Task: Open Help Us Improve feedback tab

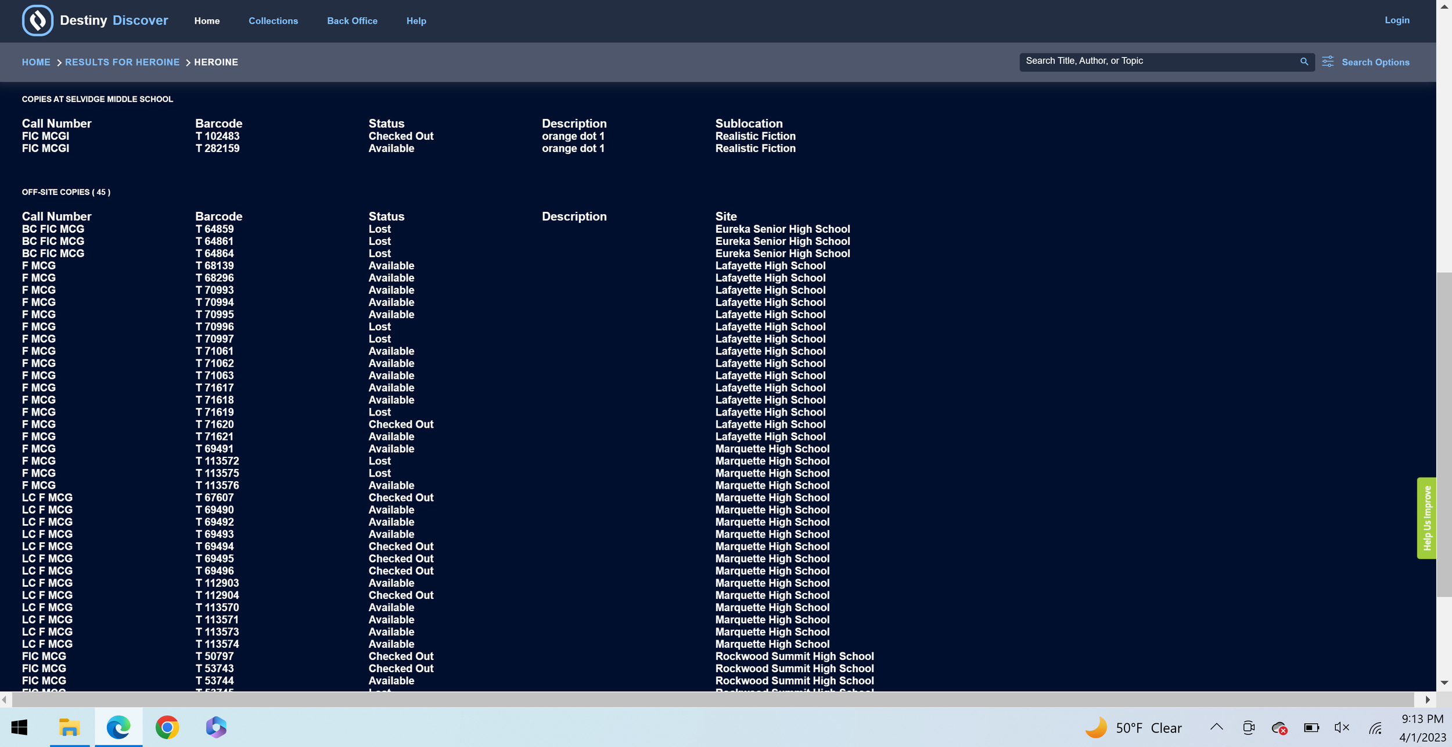Action: click(x=1426, y=518)
